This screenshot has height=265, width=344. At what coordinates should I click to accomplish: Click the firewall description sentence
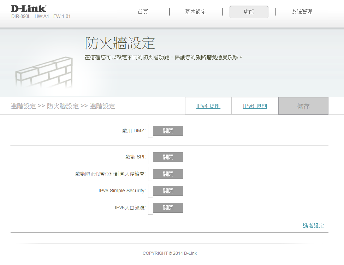click(164, 57)
